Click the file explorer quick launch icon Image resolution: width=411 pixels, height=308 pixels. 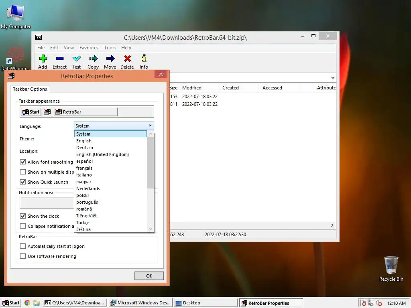(37, 303)
